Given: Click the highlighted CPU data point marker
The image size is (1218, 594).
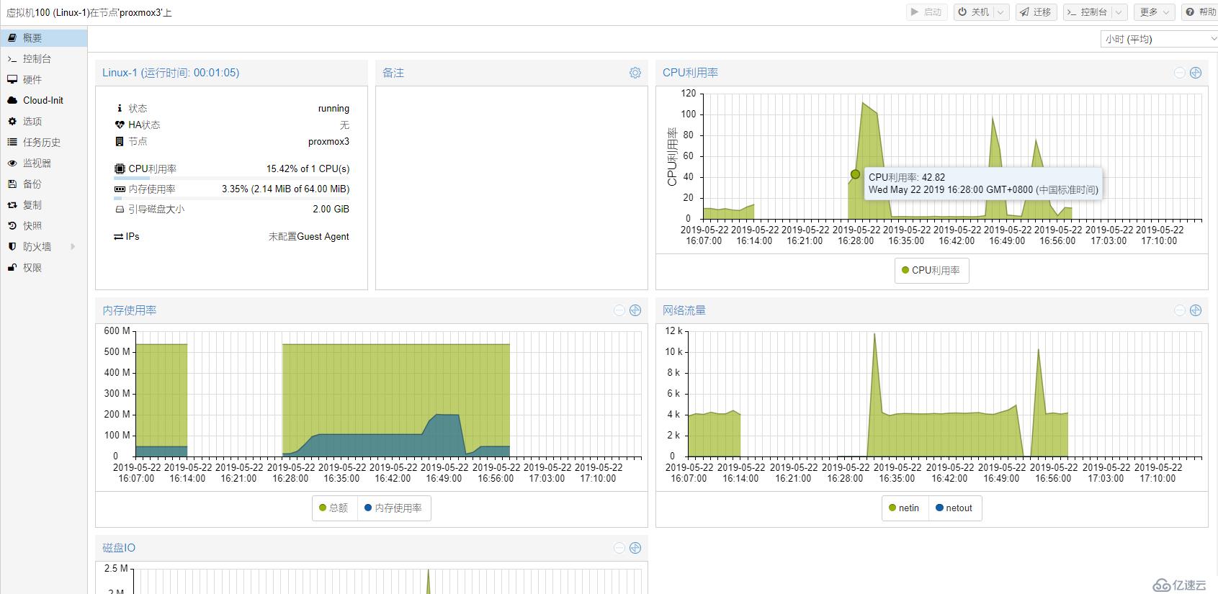Looking at the screenshot, I should coord(855,174).
